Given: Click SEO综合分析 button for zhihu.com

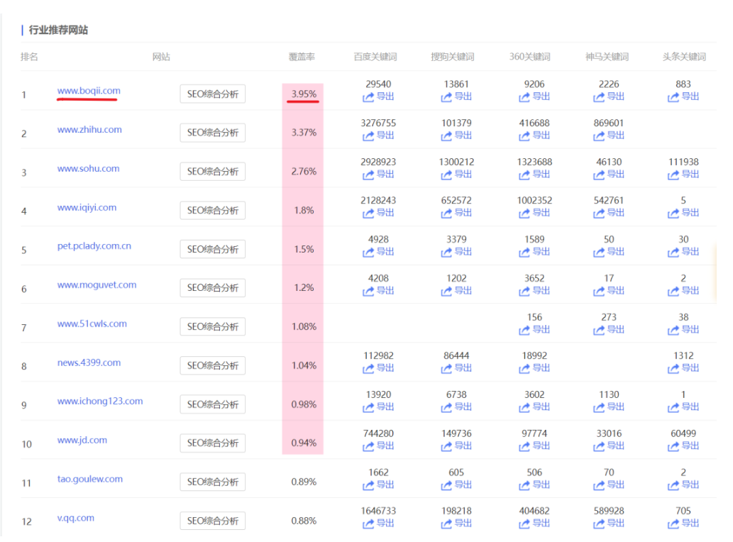Looking at the screenshot, I should (x=213, y=133).
